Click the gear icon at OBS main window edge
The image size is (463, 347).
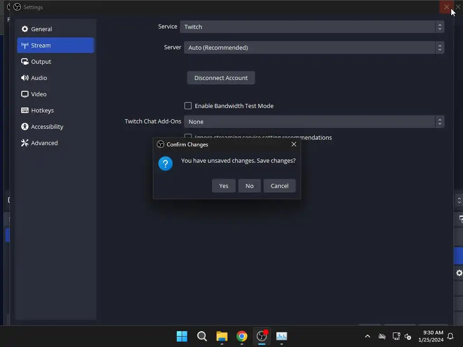tap(459, 273)
